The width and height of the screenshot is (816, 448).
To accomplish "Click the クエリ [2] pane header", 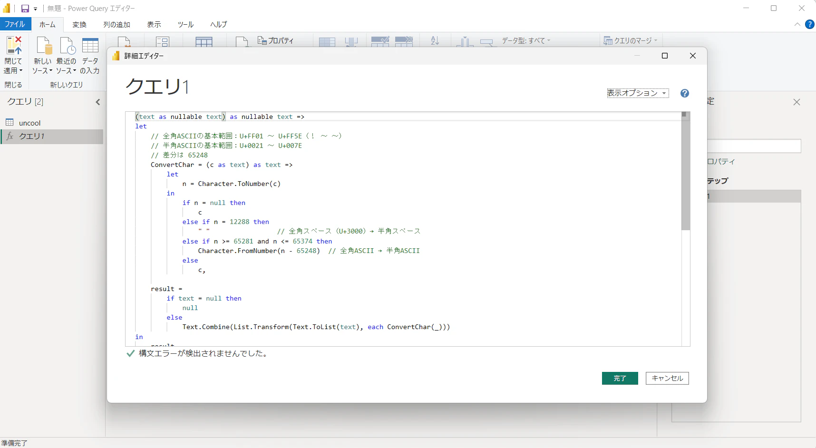I will point(25,102).
